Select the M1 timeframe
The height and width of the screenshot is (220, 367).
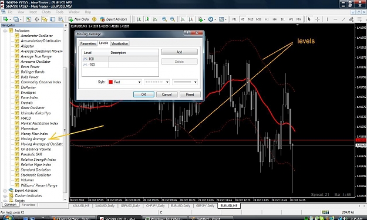pos(234,19)
